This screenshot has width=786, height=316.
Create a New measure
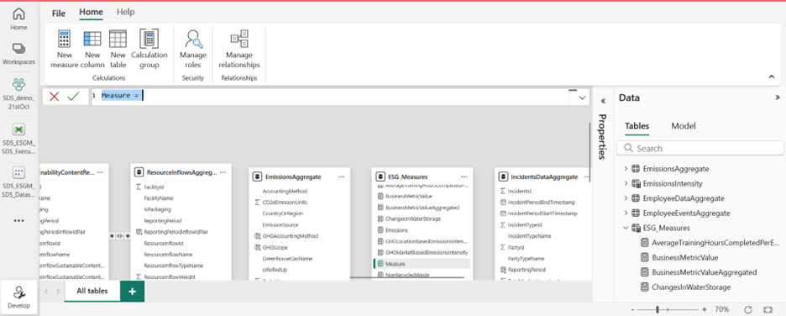tap(64, 49)
